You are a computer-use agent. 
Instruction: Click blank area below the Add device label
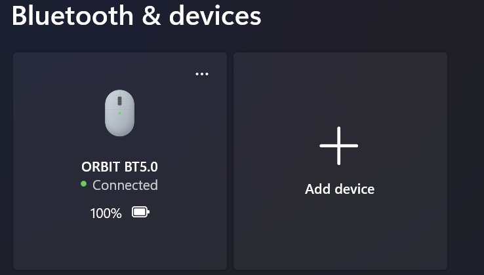tap(340, 231)
